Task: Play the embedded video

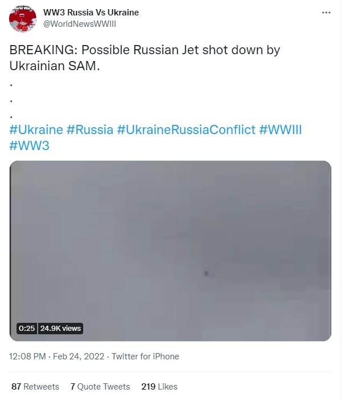Action: click(170, 251)
